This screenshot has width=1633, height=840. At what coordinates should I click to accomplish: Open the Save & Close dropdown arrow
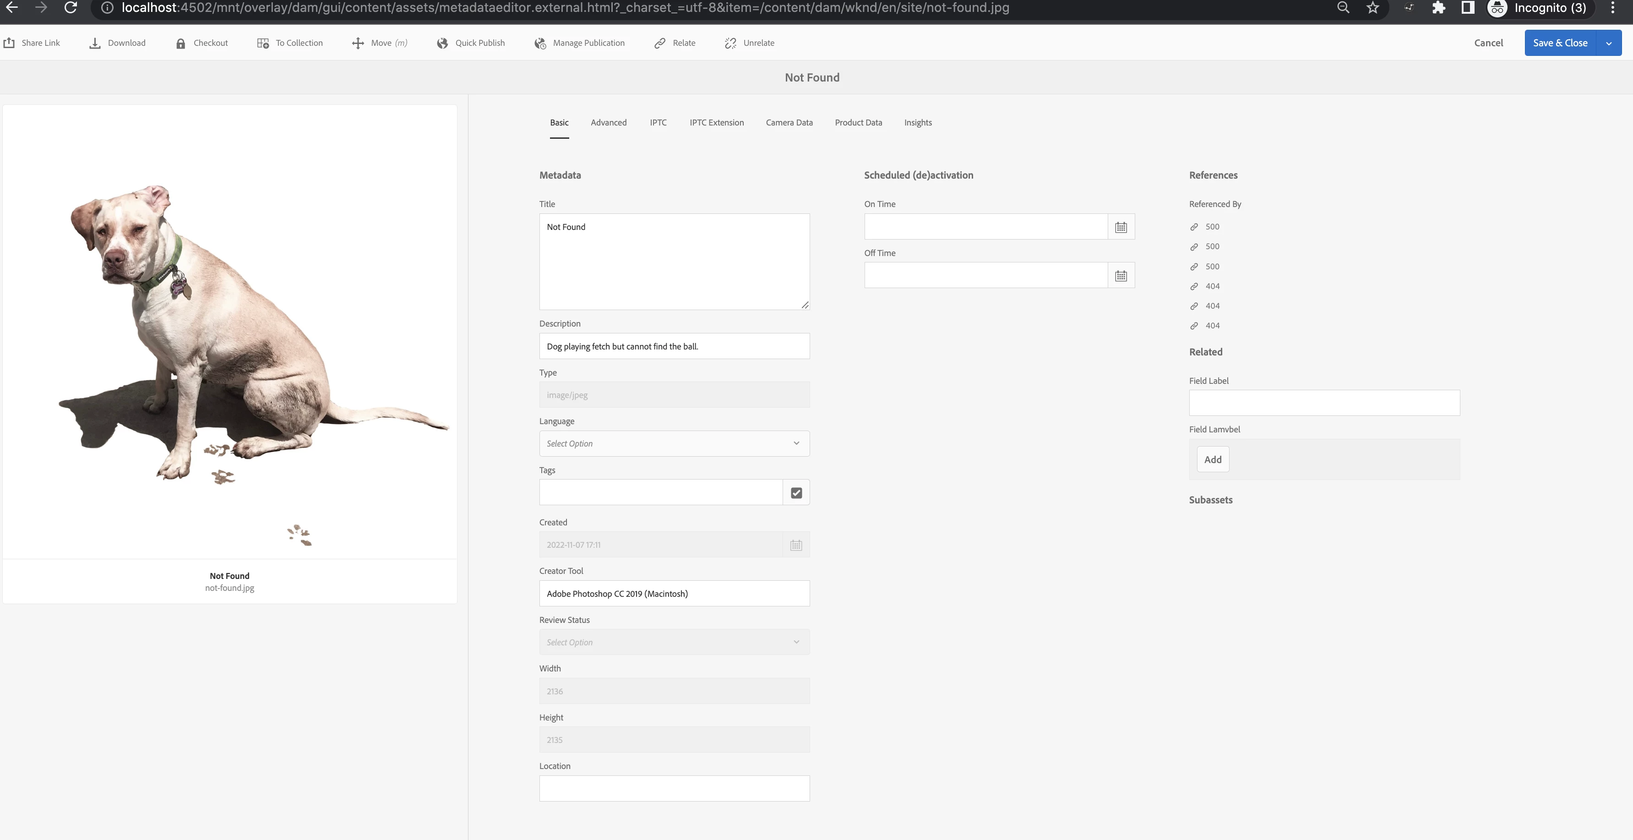1608,43
